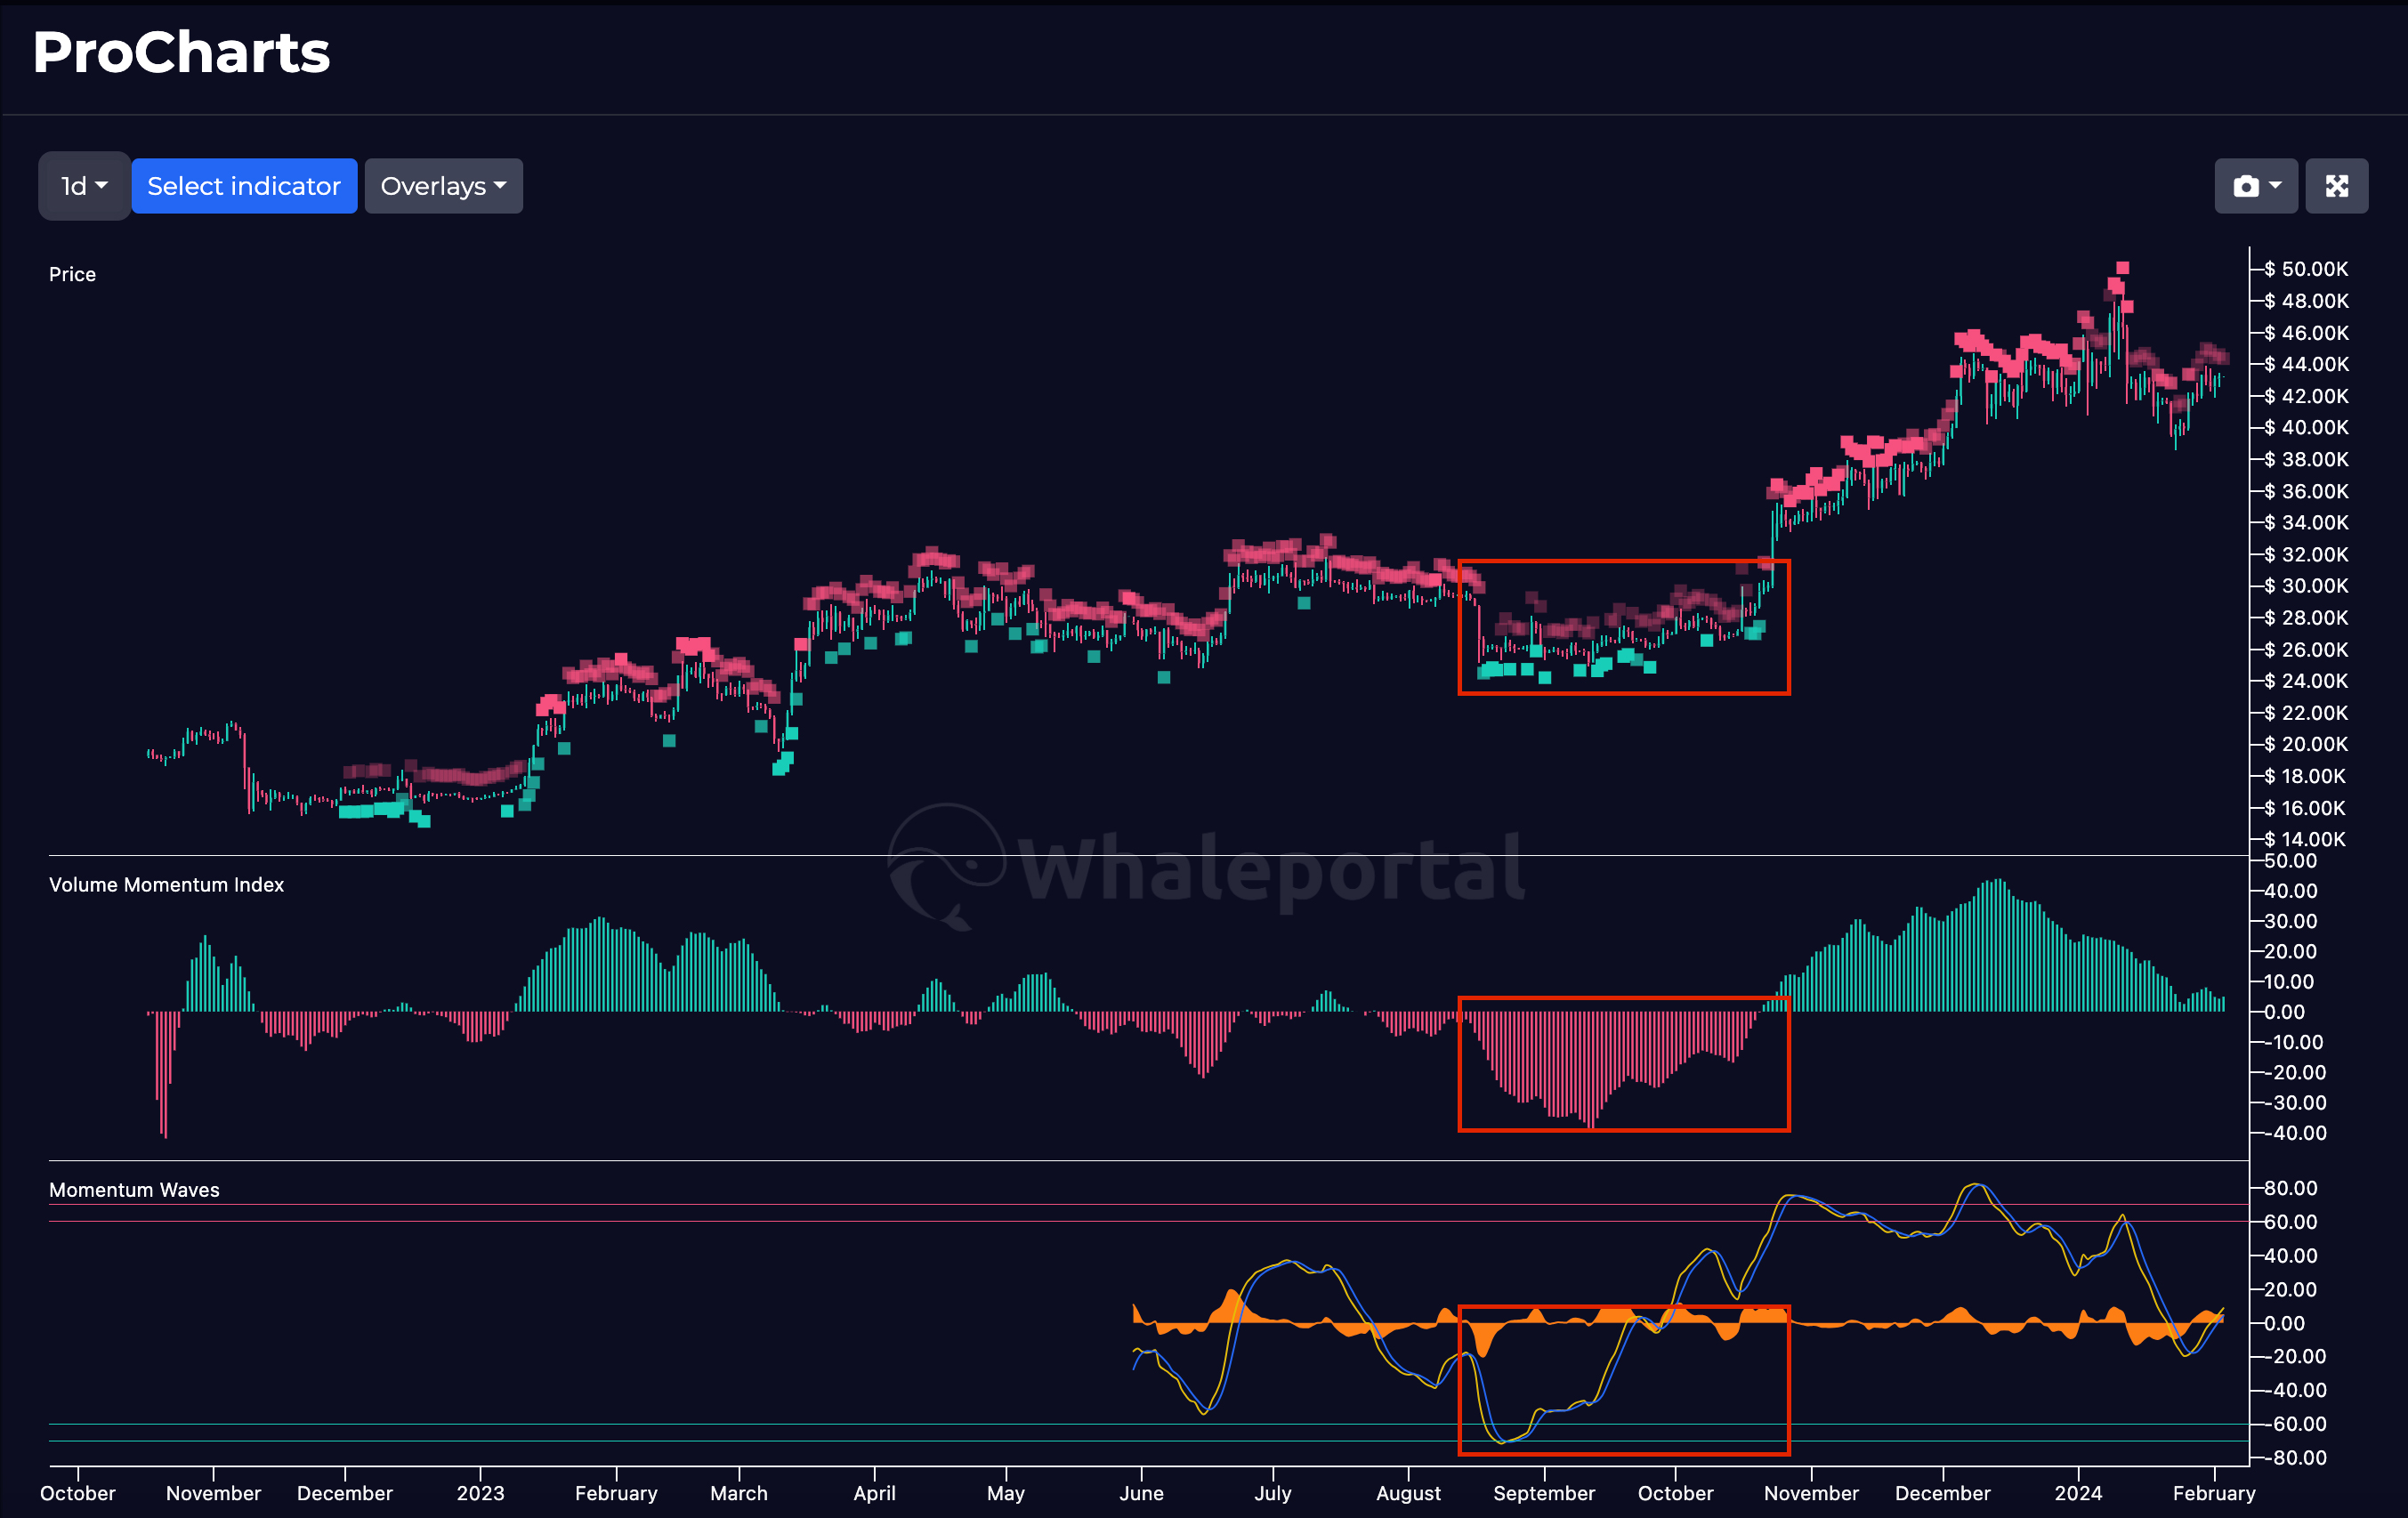Click the Select indicator button
Screen dimensions: 2408x1518
[x=244, y=186]
